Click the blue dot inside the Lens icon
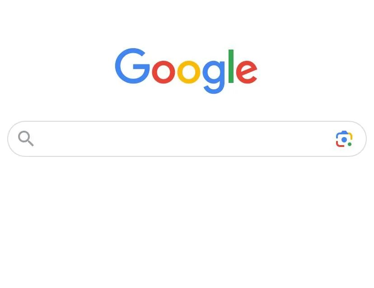Image resolution: width=374 pixels, height=288 pixels. tap(344, 140)
